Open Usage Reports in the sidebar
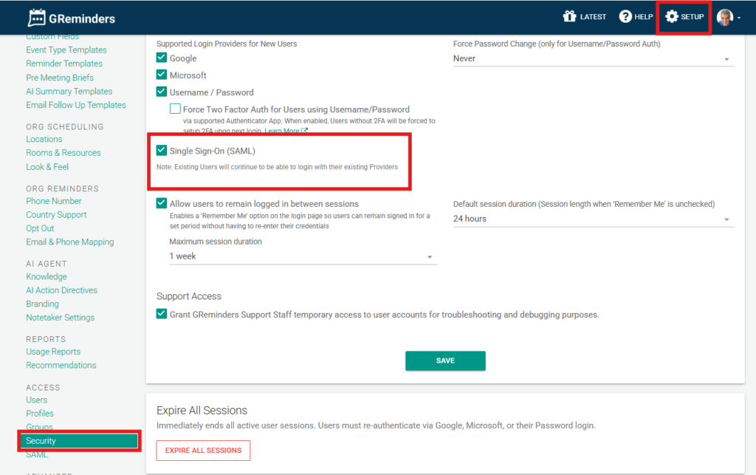 click(x=53, y=352)
